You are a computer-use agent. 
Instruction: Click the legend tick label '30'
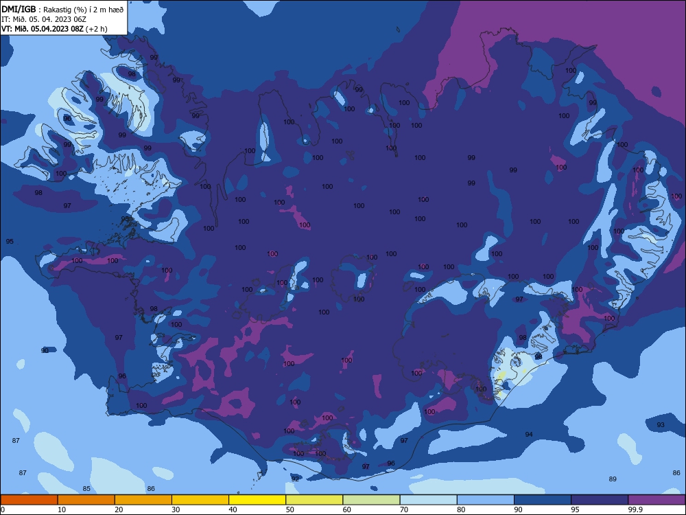click(x=176, y=510)
